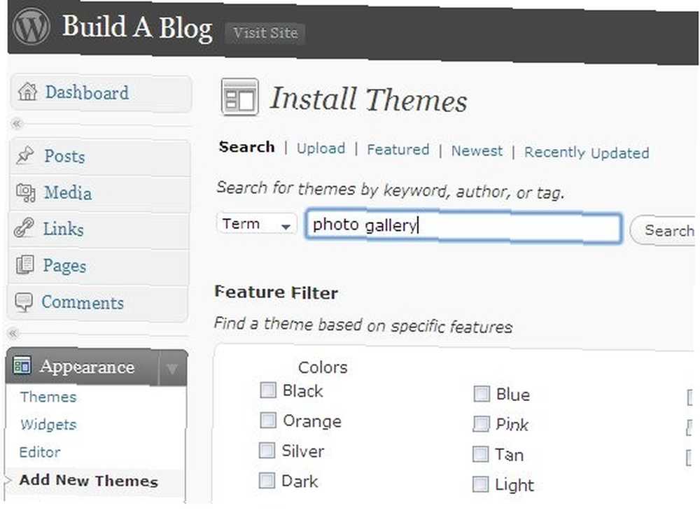Click the Search button beside the field
Image resolution: width=700 pixels, height=515 pixels.
coord(664,231)
